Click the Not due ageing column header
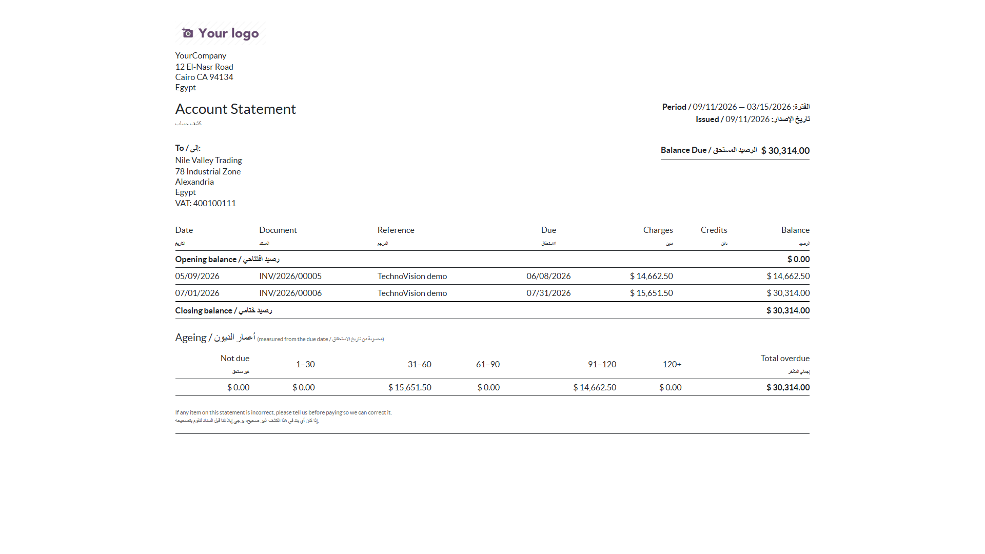This screenshot has width=985, height=554. pyautogui.click(x=235, y=358)
